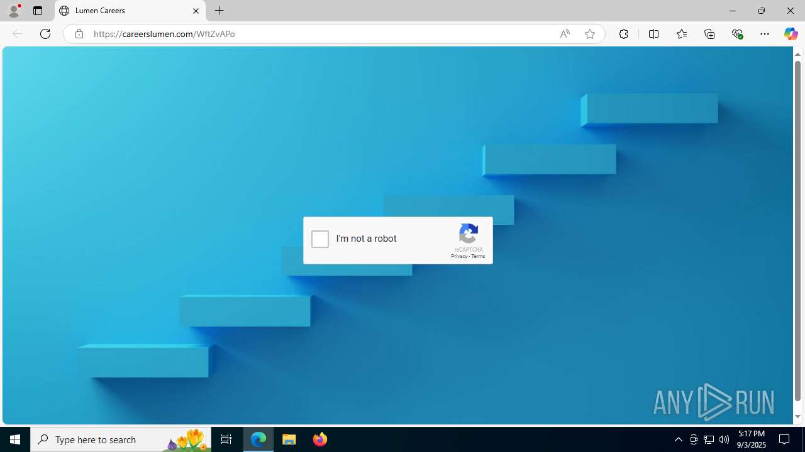The height and width of the screenshot is (452, 805).
Task: Open the taskbar clock and date
Action: click(x=752, y=439)
